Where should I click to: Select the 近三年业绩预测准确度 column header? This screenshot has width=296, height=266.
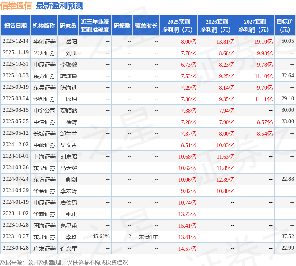95,26
